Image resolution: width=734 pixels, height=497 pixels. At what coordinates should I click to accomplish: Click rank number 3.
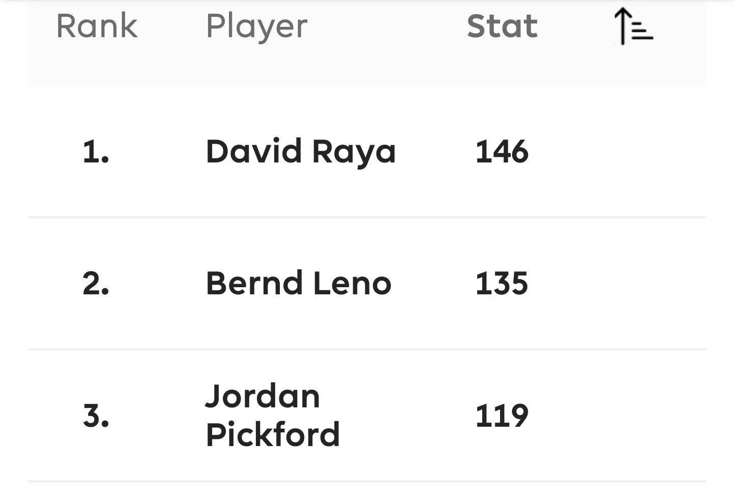(96, 416)
